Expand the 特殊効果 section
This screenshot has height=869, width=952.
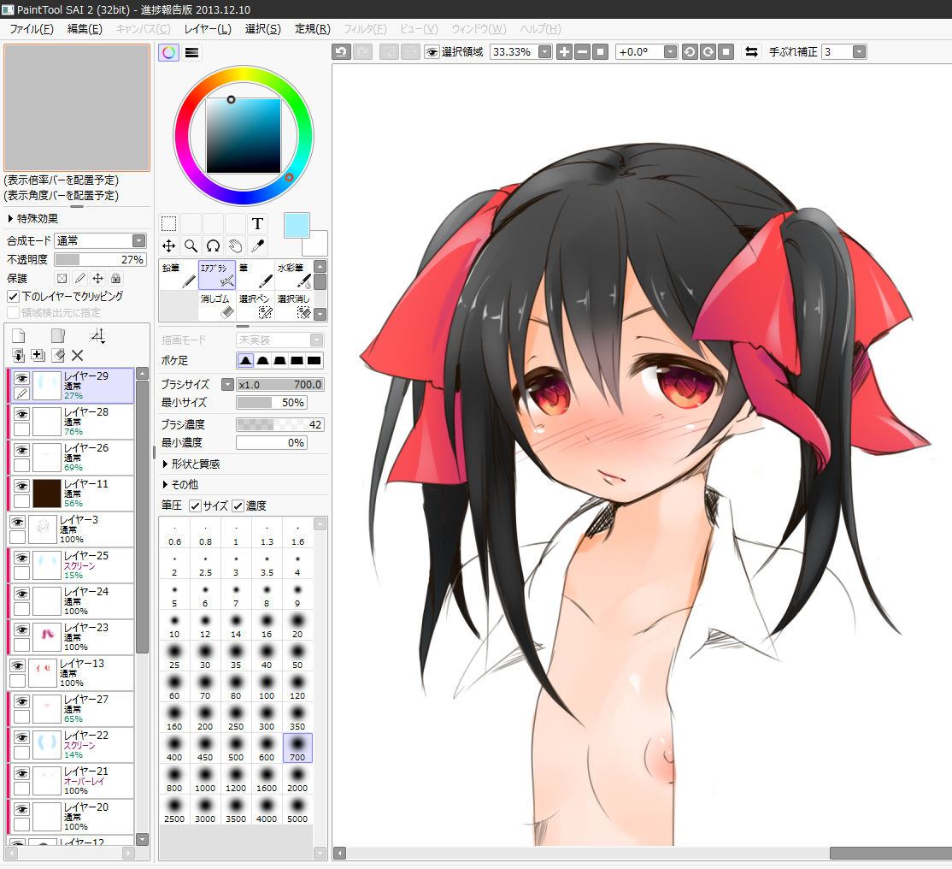(32, 218)
